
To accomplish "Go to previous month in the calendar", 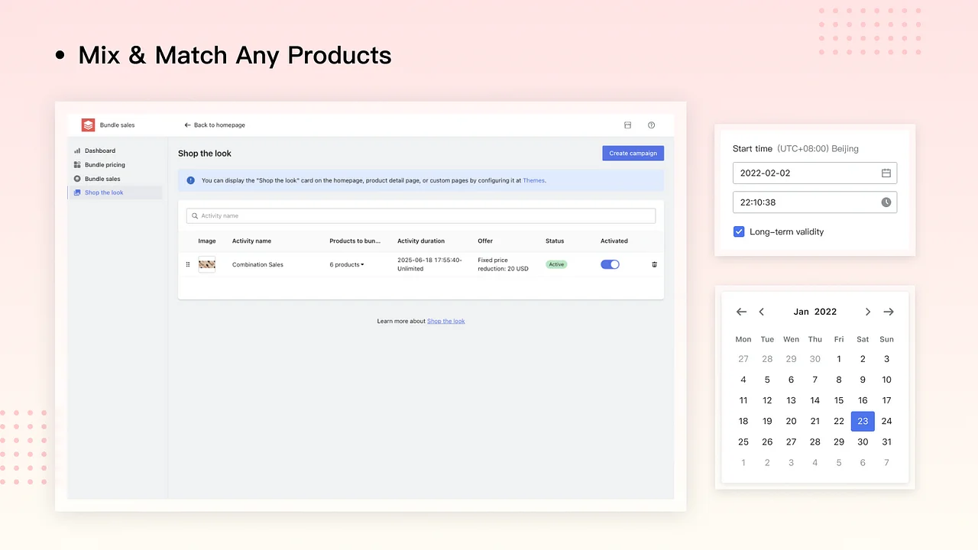I will pos(761,312).
